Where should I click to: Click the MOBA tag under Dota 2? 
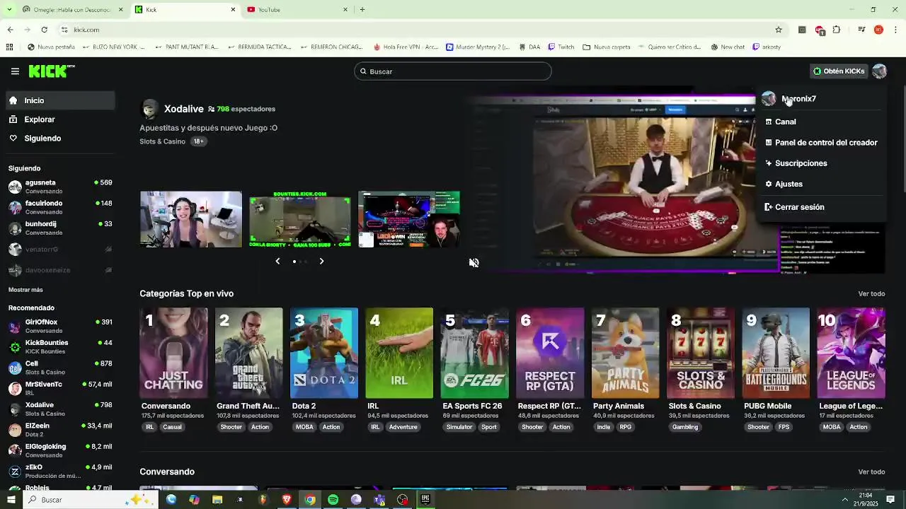[304, 427]
